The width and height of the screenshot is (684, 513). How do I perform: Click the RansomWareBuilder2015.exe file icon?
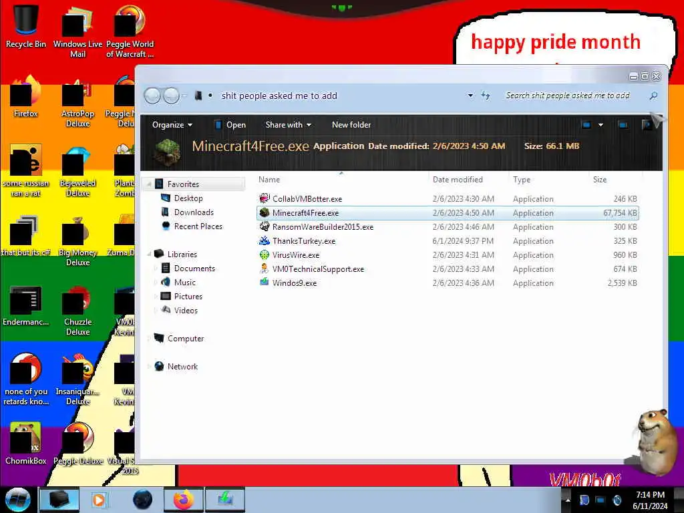pos(265,226)
